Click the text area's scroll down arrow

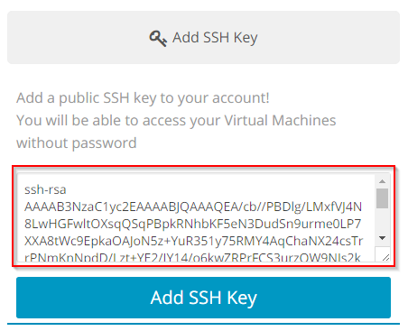pyautogui.click(x=382, y=238)
